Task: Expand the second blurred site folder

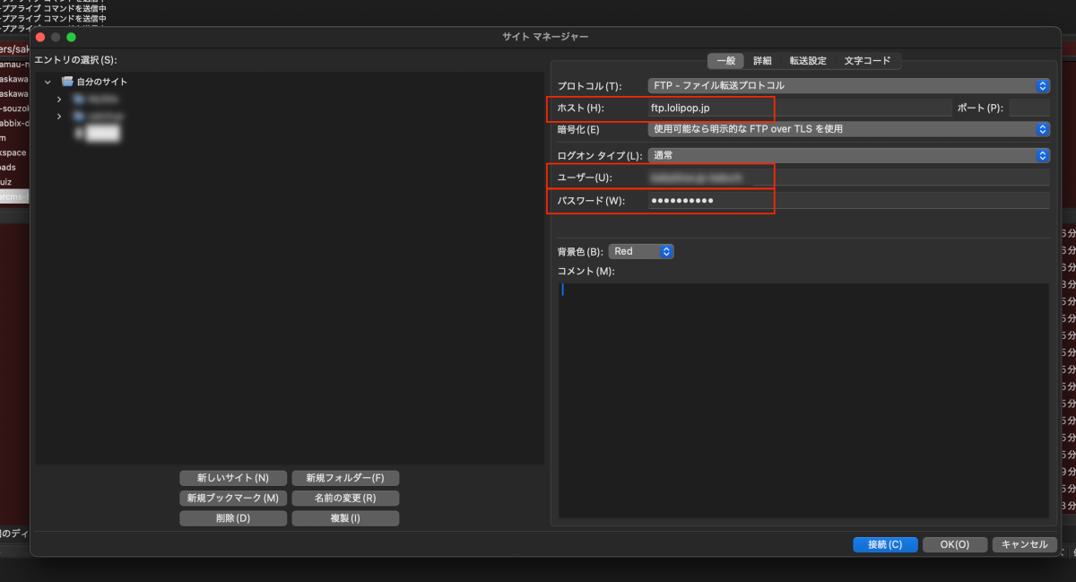Action: pos(59,117)
